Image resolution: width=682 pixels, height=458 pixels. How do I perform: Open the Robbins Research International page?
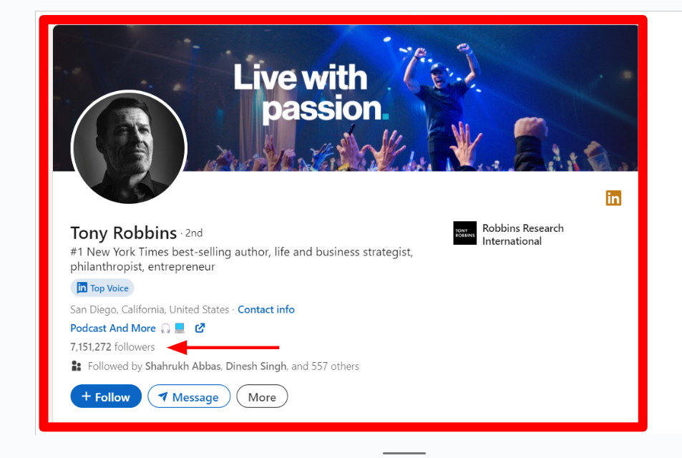(x=522, y=233)
